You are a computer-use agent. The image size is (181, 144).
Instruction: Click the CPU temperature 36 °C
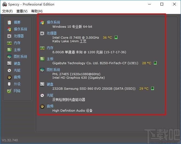pyautogui.click(x=107, y=38)
